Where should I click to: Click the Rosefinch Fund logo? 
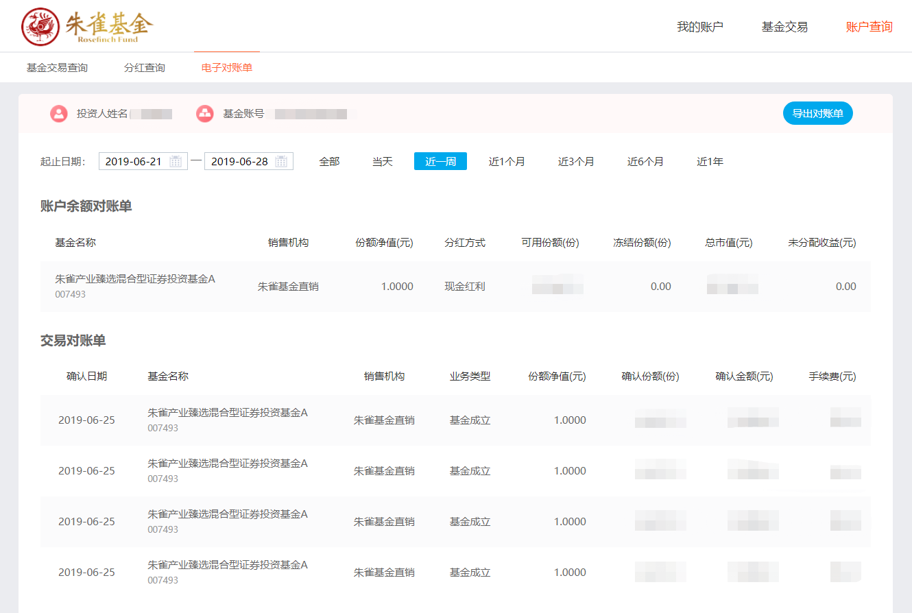pyautogui.click(x=87, y=26)
